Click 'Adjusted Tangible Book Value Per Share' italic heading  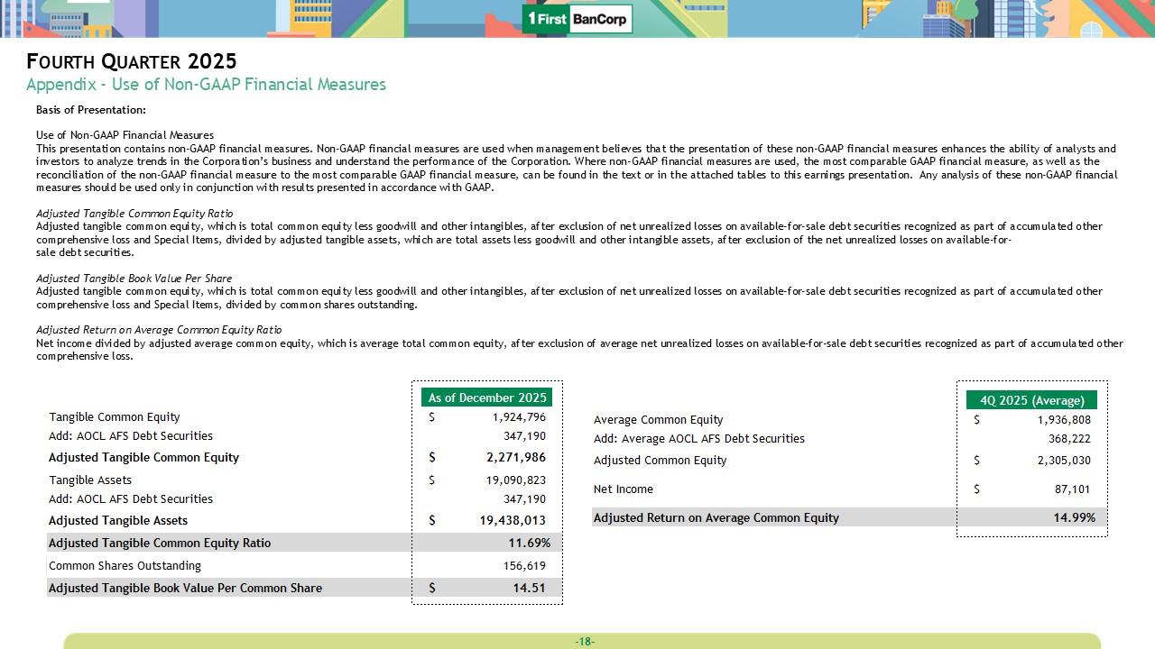(x=134, y=279)
